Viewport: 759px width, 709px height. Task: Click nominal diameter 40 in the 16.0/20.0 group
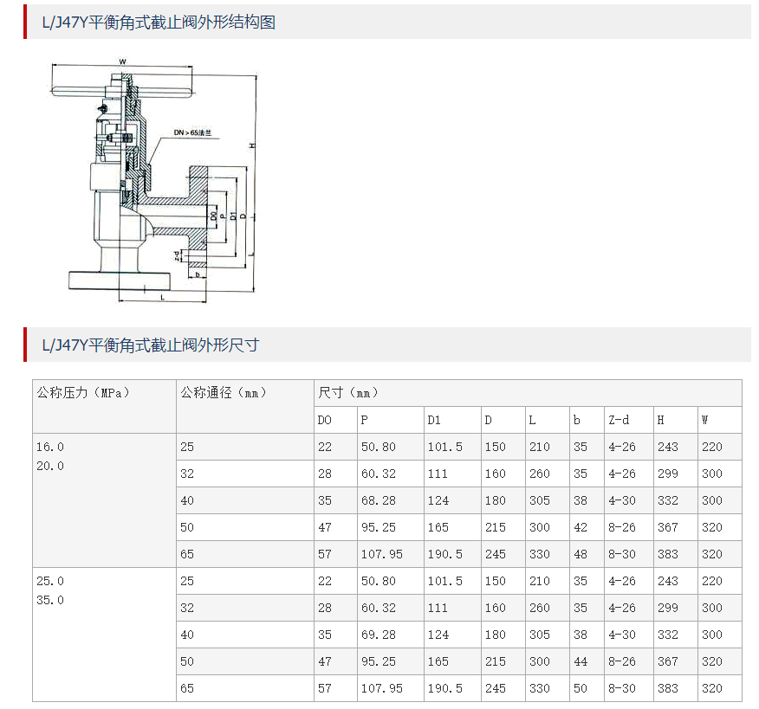point(187,500)
